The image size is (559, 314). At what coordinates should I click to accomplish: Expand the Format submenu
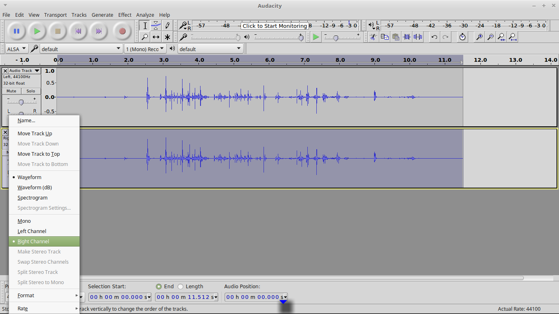point(44,295)
